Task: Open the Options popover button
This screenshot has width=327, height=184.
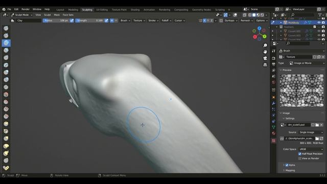Action: [x=262, y=20]
